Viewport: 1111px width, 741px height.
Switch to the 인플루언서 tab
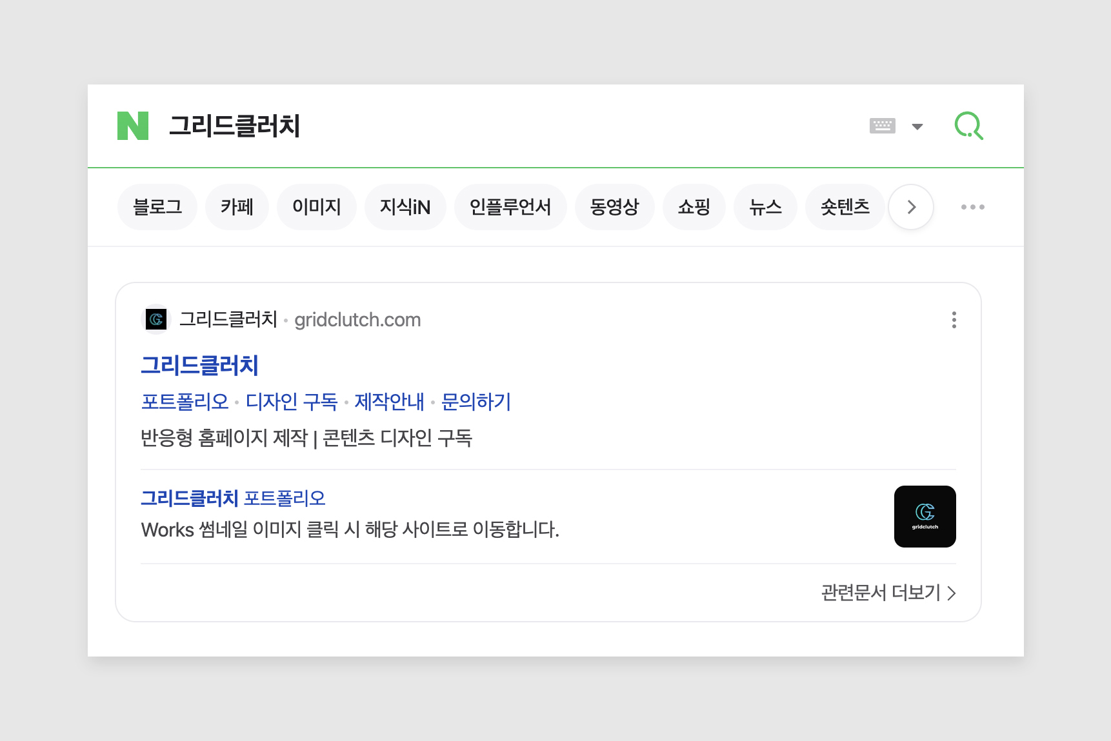pyautogui.click(x=510, y=207)
